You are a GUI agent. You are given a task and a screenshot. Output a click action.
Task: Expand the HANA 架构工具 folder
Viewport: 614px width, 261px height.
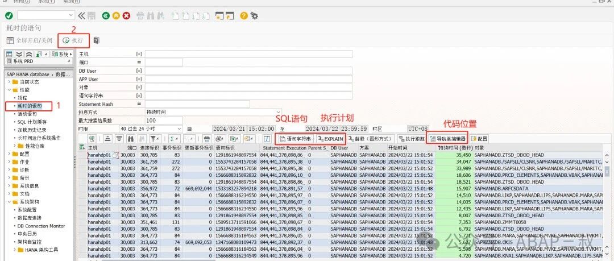coord(15,250)
